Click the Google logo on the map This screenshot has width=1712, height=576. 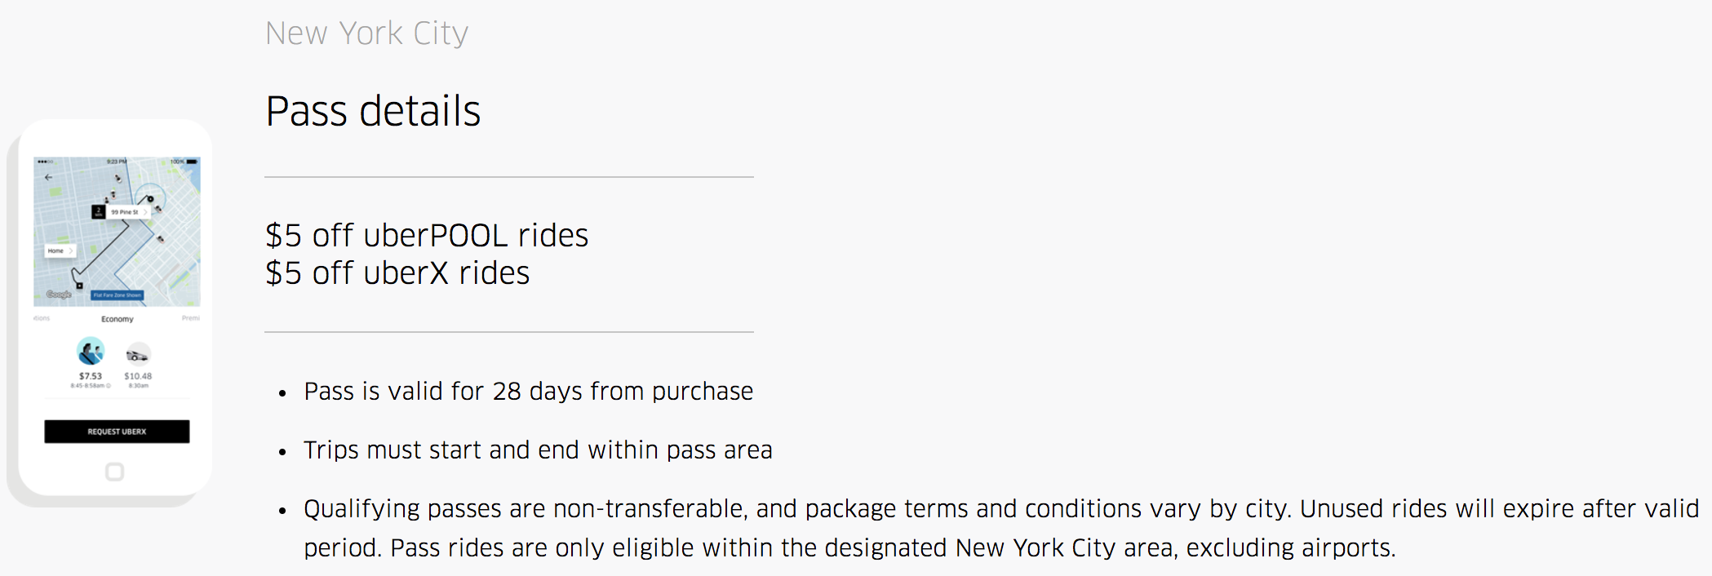point(59,295)
